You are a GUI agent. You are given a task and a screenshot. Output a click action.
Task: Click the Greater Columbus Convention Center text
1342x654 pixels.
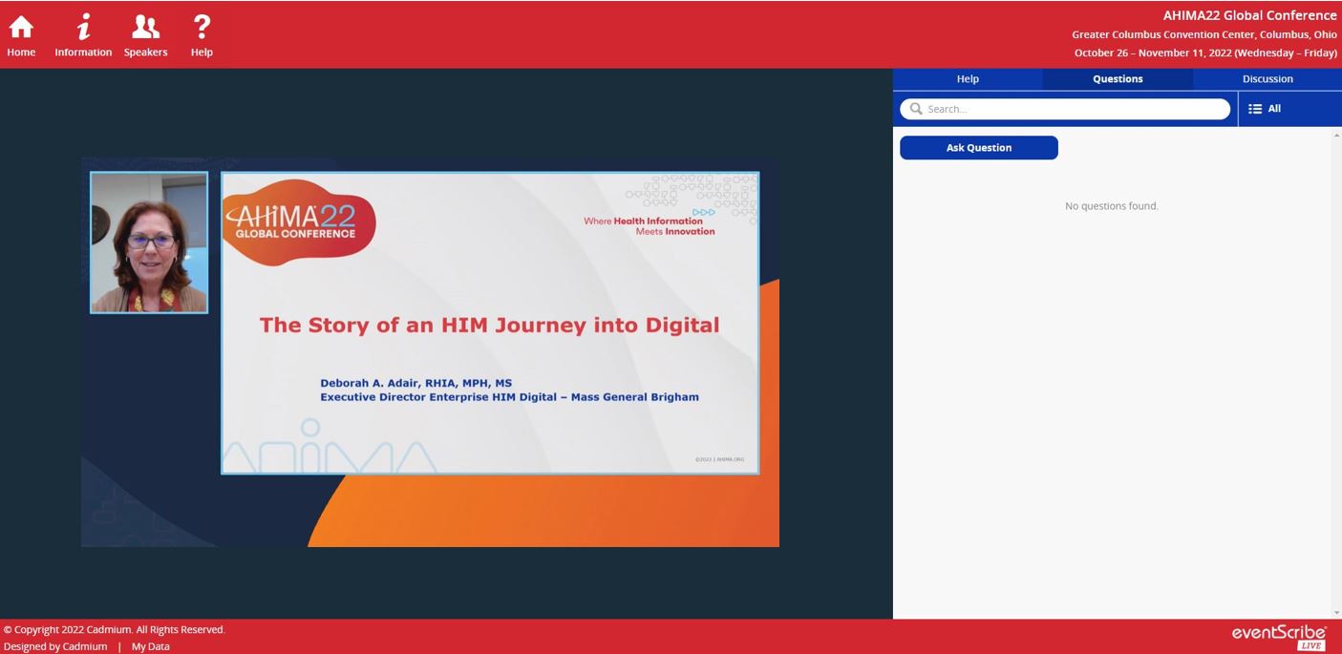1204,34
